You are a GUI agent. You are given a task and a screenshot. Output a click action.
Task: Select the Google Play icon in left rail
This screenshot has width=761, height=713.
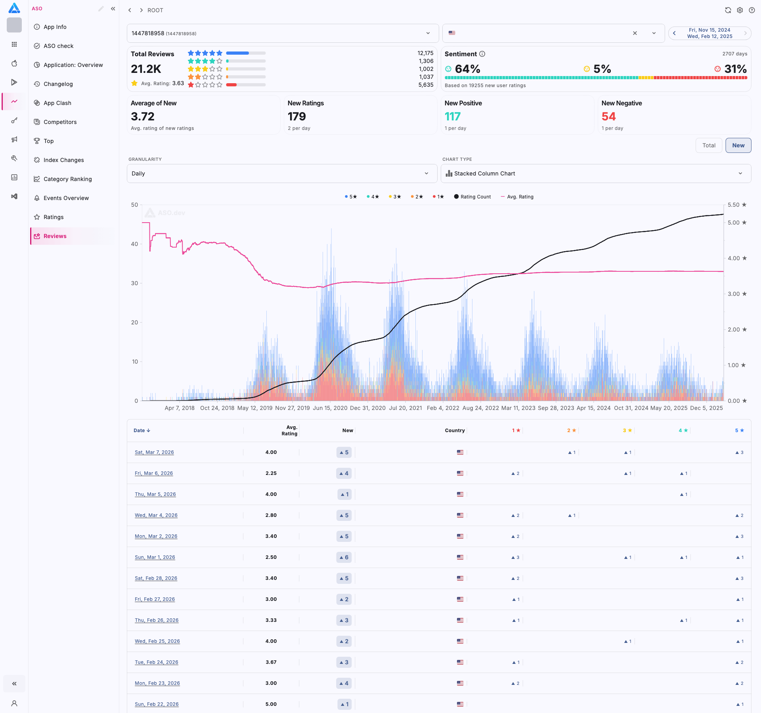(x=14, y=82)
